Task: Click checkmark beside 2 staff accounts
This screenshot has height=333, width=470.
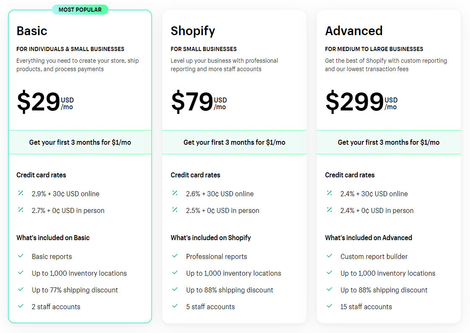Action: point(21,306)
